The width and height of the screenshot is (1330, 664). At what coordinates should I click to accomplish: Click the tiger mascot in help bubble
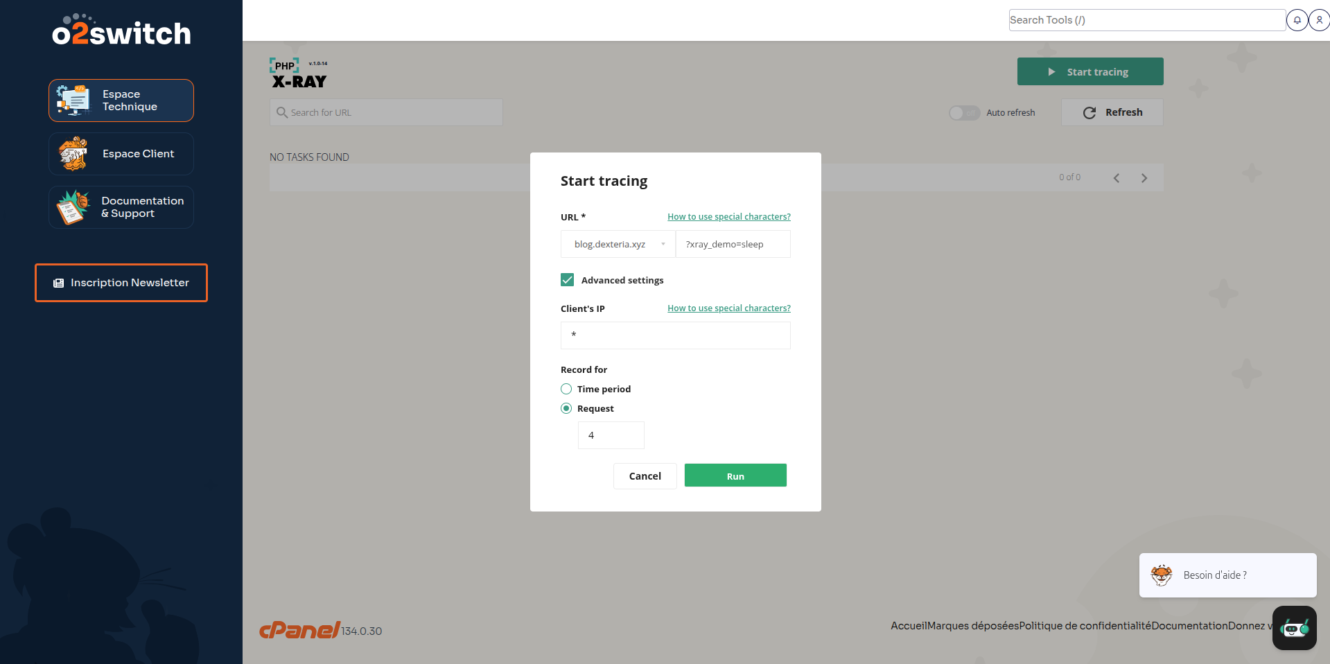click(1162, 575)
